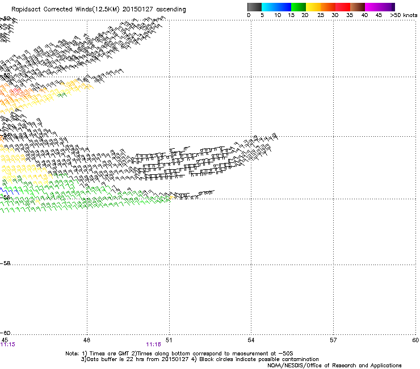Screen dimensions: 420x369
Task: Click the longitude axis label "54"
Action: [x=251, y=340]
